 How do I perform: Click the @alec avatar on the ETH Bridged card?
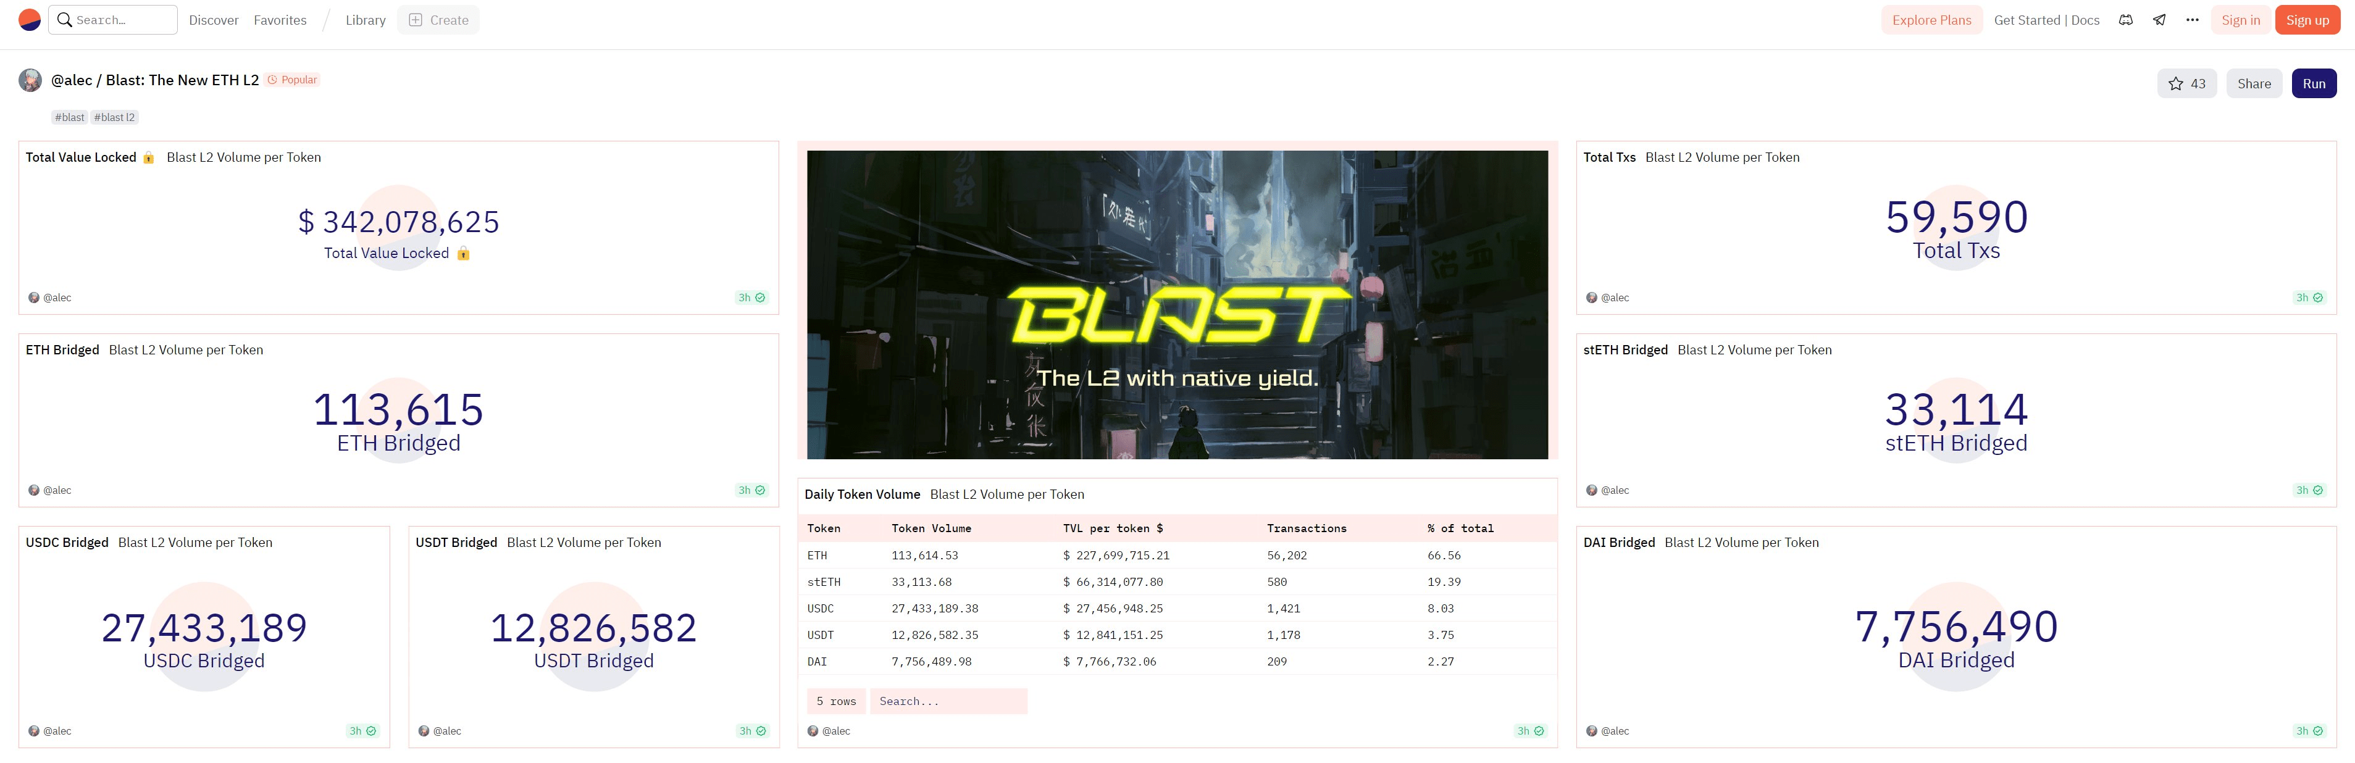tap(33, 490)
